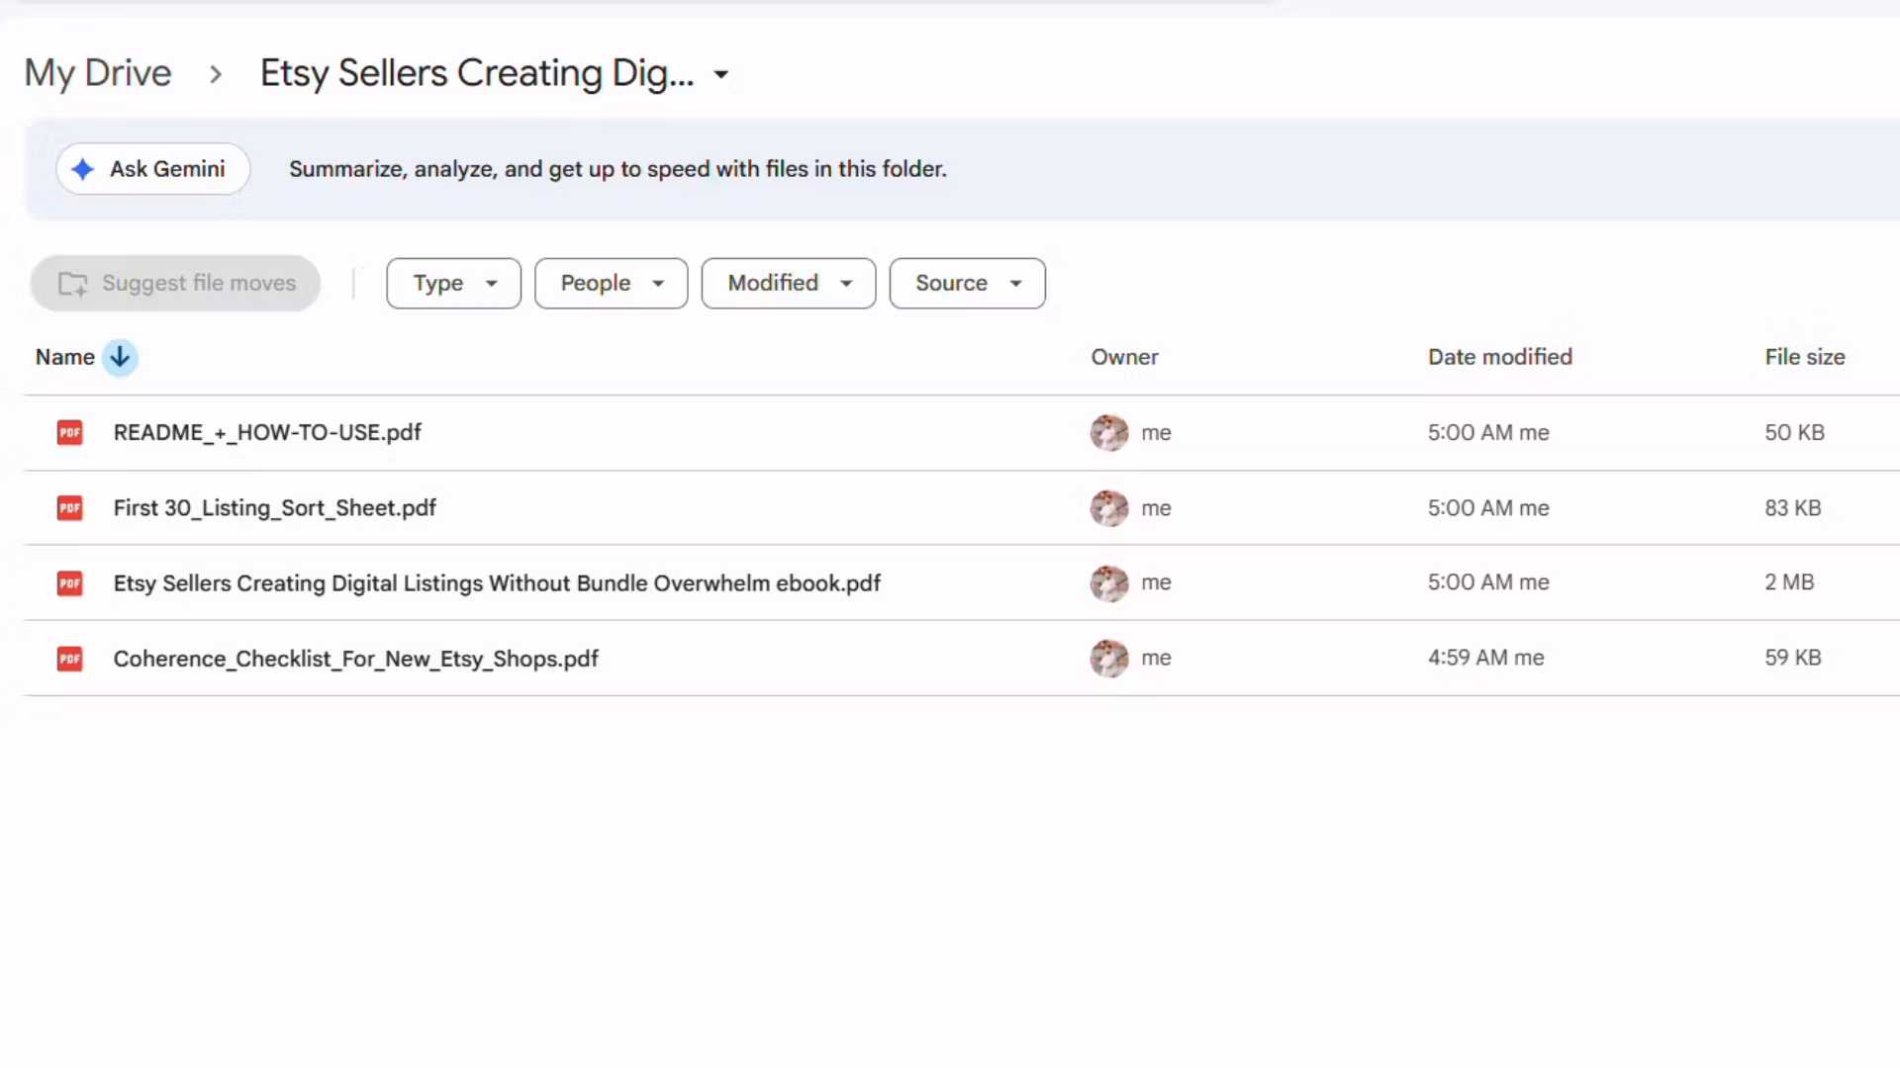Open the Type filter dropdown
Viewport: 1900px width, 1068px height.
[x=453, y=284]
